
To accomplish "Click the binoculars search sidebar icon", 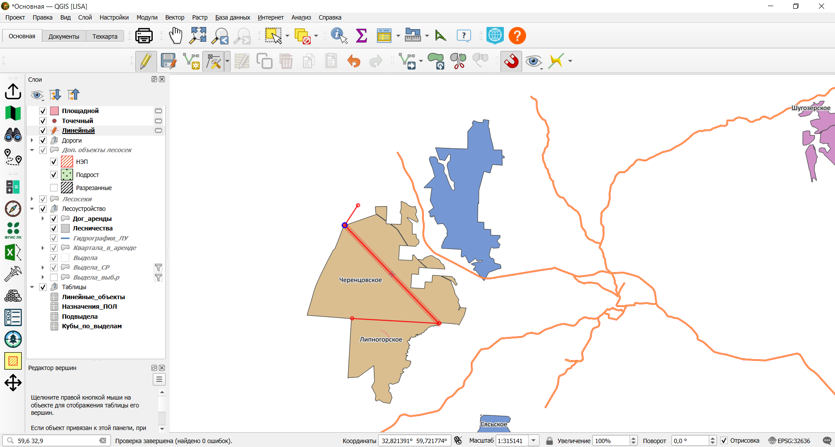I will tap(13, 135).
